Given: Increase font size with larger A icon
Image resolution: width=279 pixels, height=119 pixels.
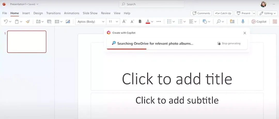Looking at the screenshot, I should tap(124, 22).
